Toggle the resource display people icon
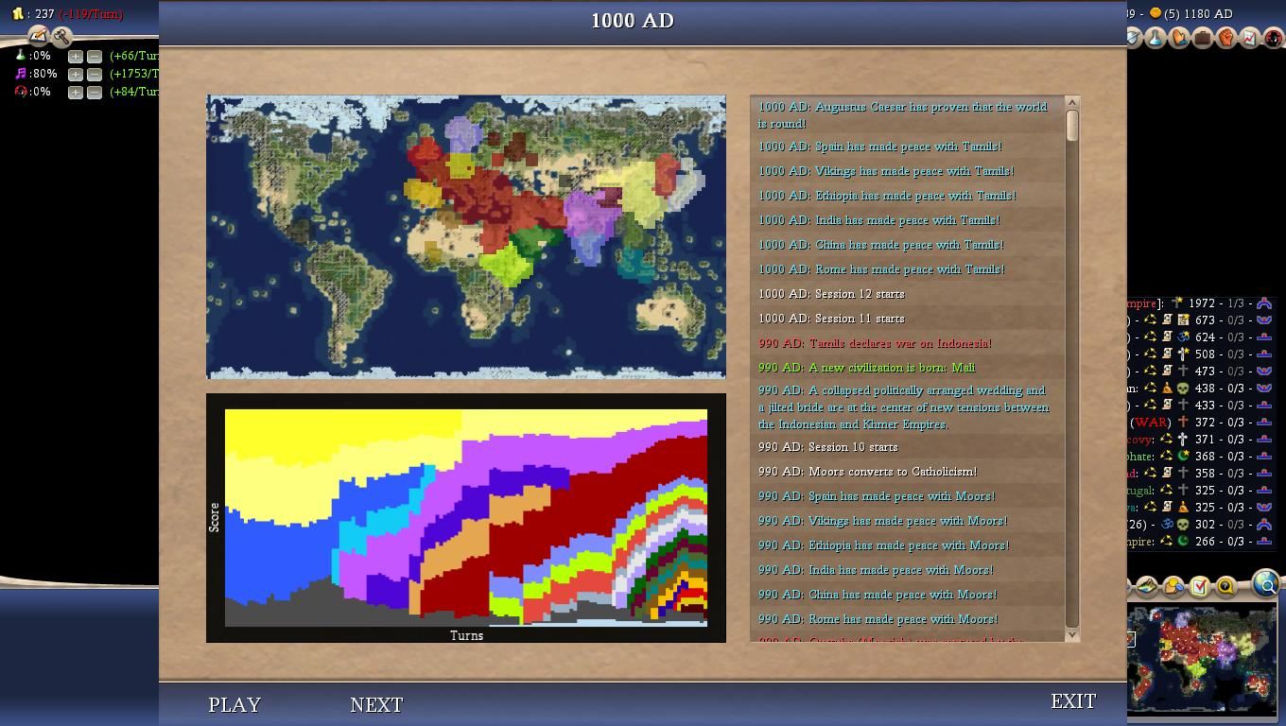This screenshot has width=1286, height=726. click(x=1173, y=587)
